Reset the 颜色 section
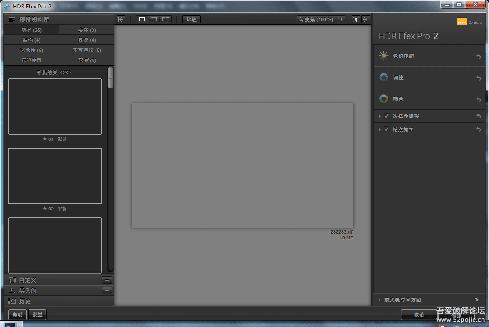The height and width of the screenshot is (327, 489). click(478, 99)
